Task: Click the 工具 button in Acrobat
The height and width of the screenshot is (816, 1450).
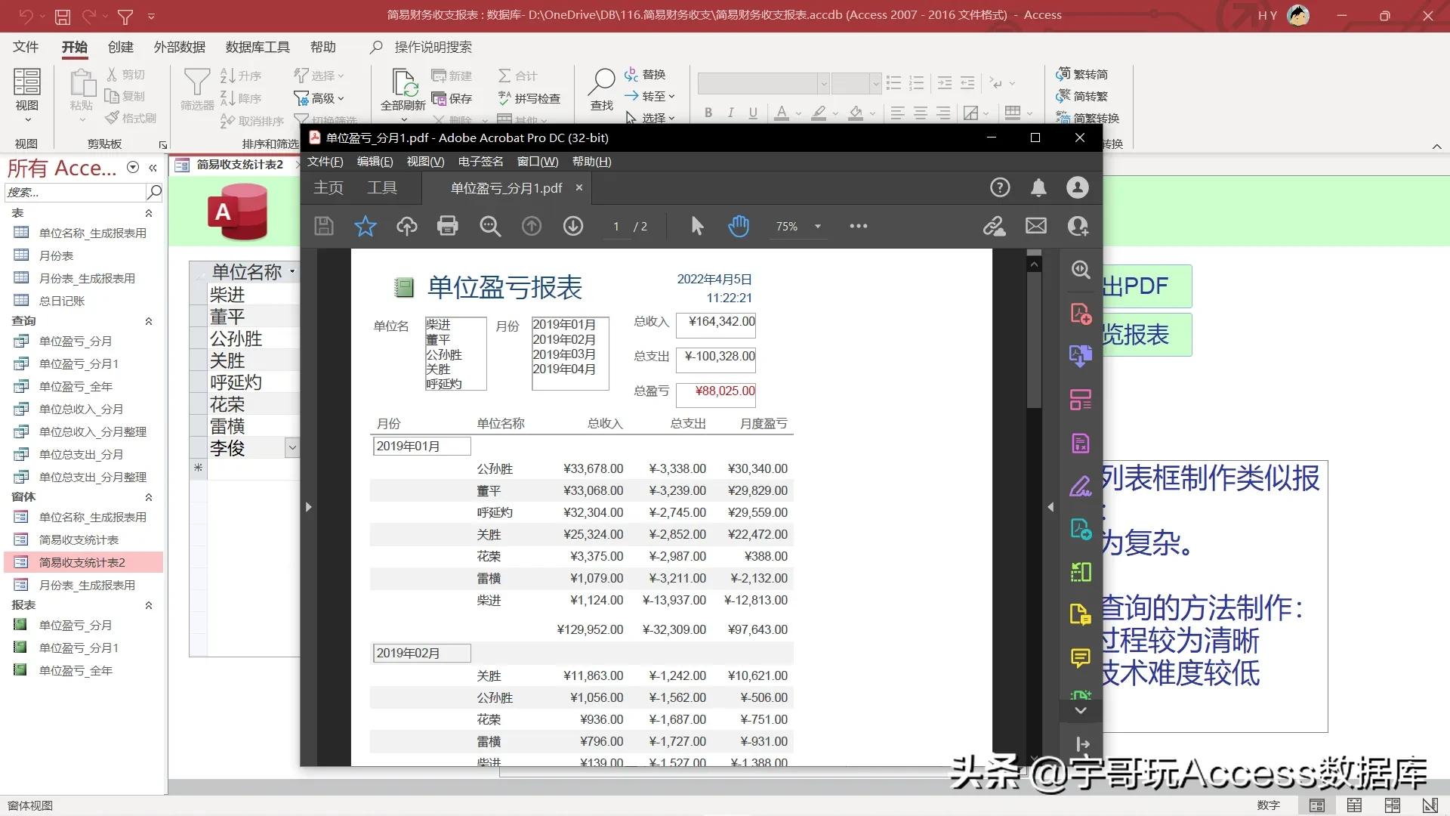Action: click(382, 187)
